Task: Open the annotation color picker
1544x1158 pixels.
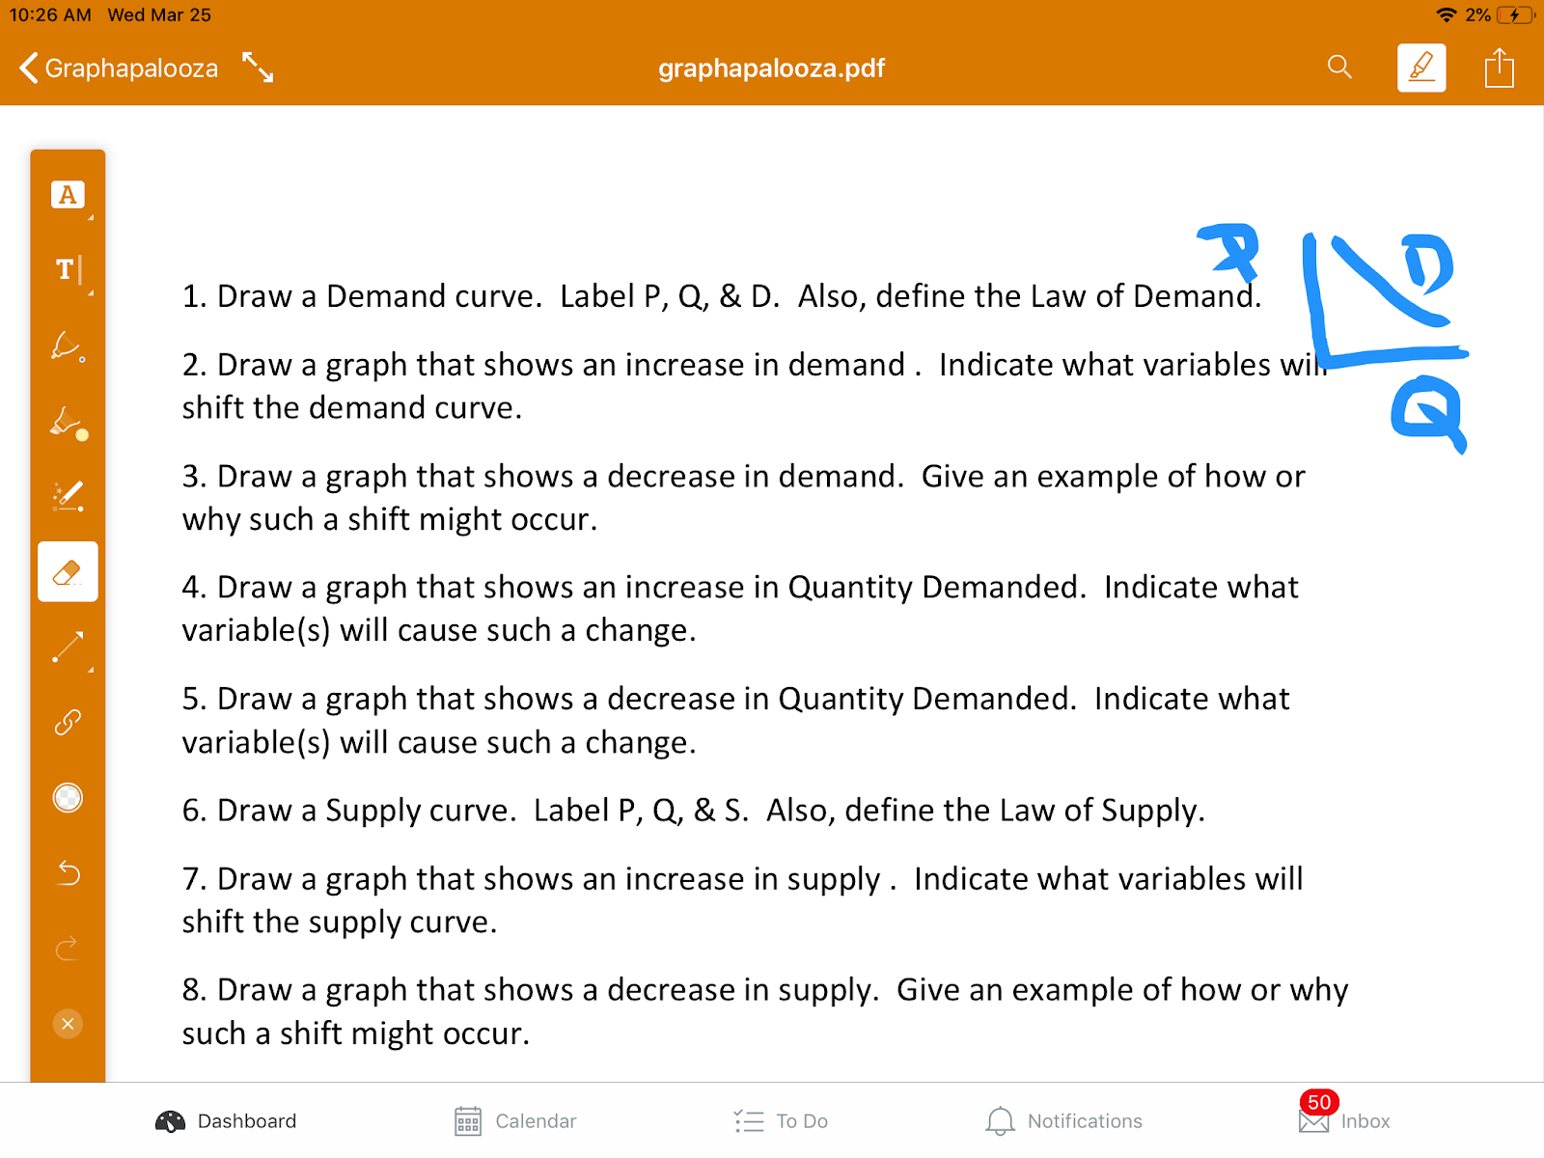Action: [x=68, y=798]
